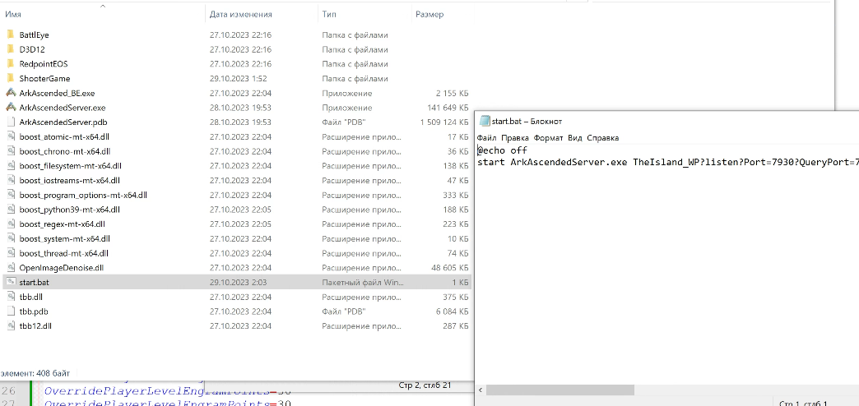This screenshot has width=859, height=406.
Task: Click the OpenImageDenoise.dll file name
Action: tap(62, 268)
